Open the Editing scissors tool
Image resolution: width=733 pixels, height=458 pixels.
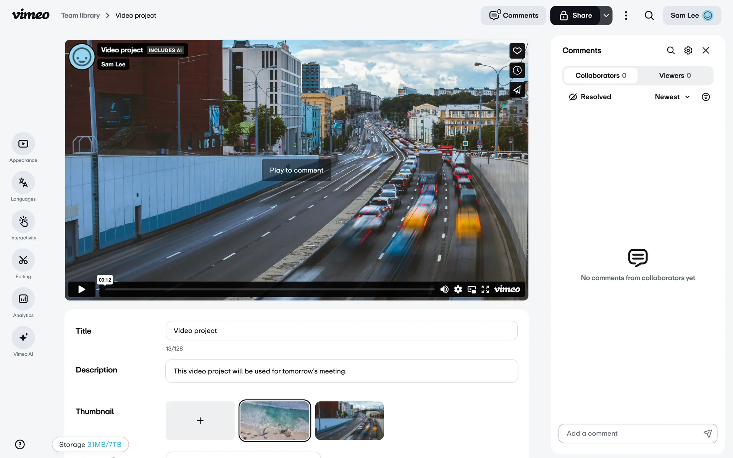(x=23, y=260)
